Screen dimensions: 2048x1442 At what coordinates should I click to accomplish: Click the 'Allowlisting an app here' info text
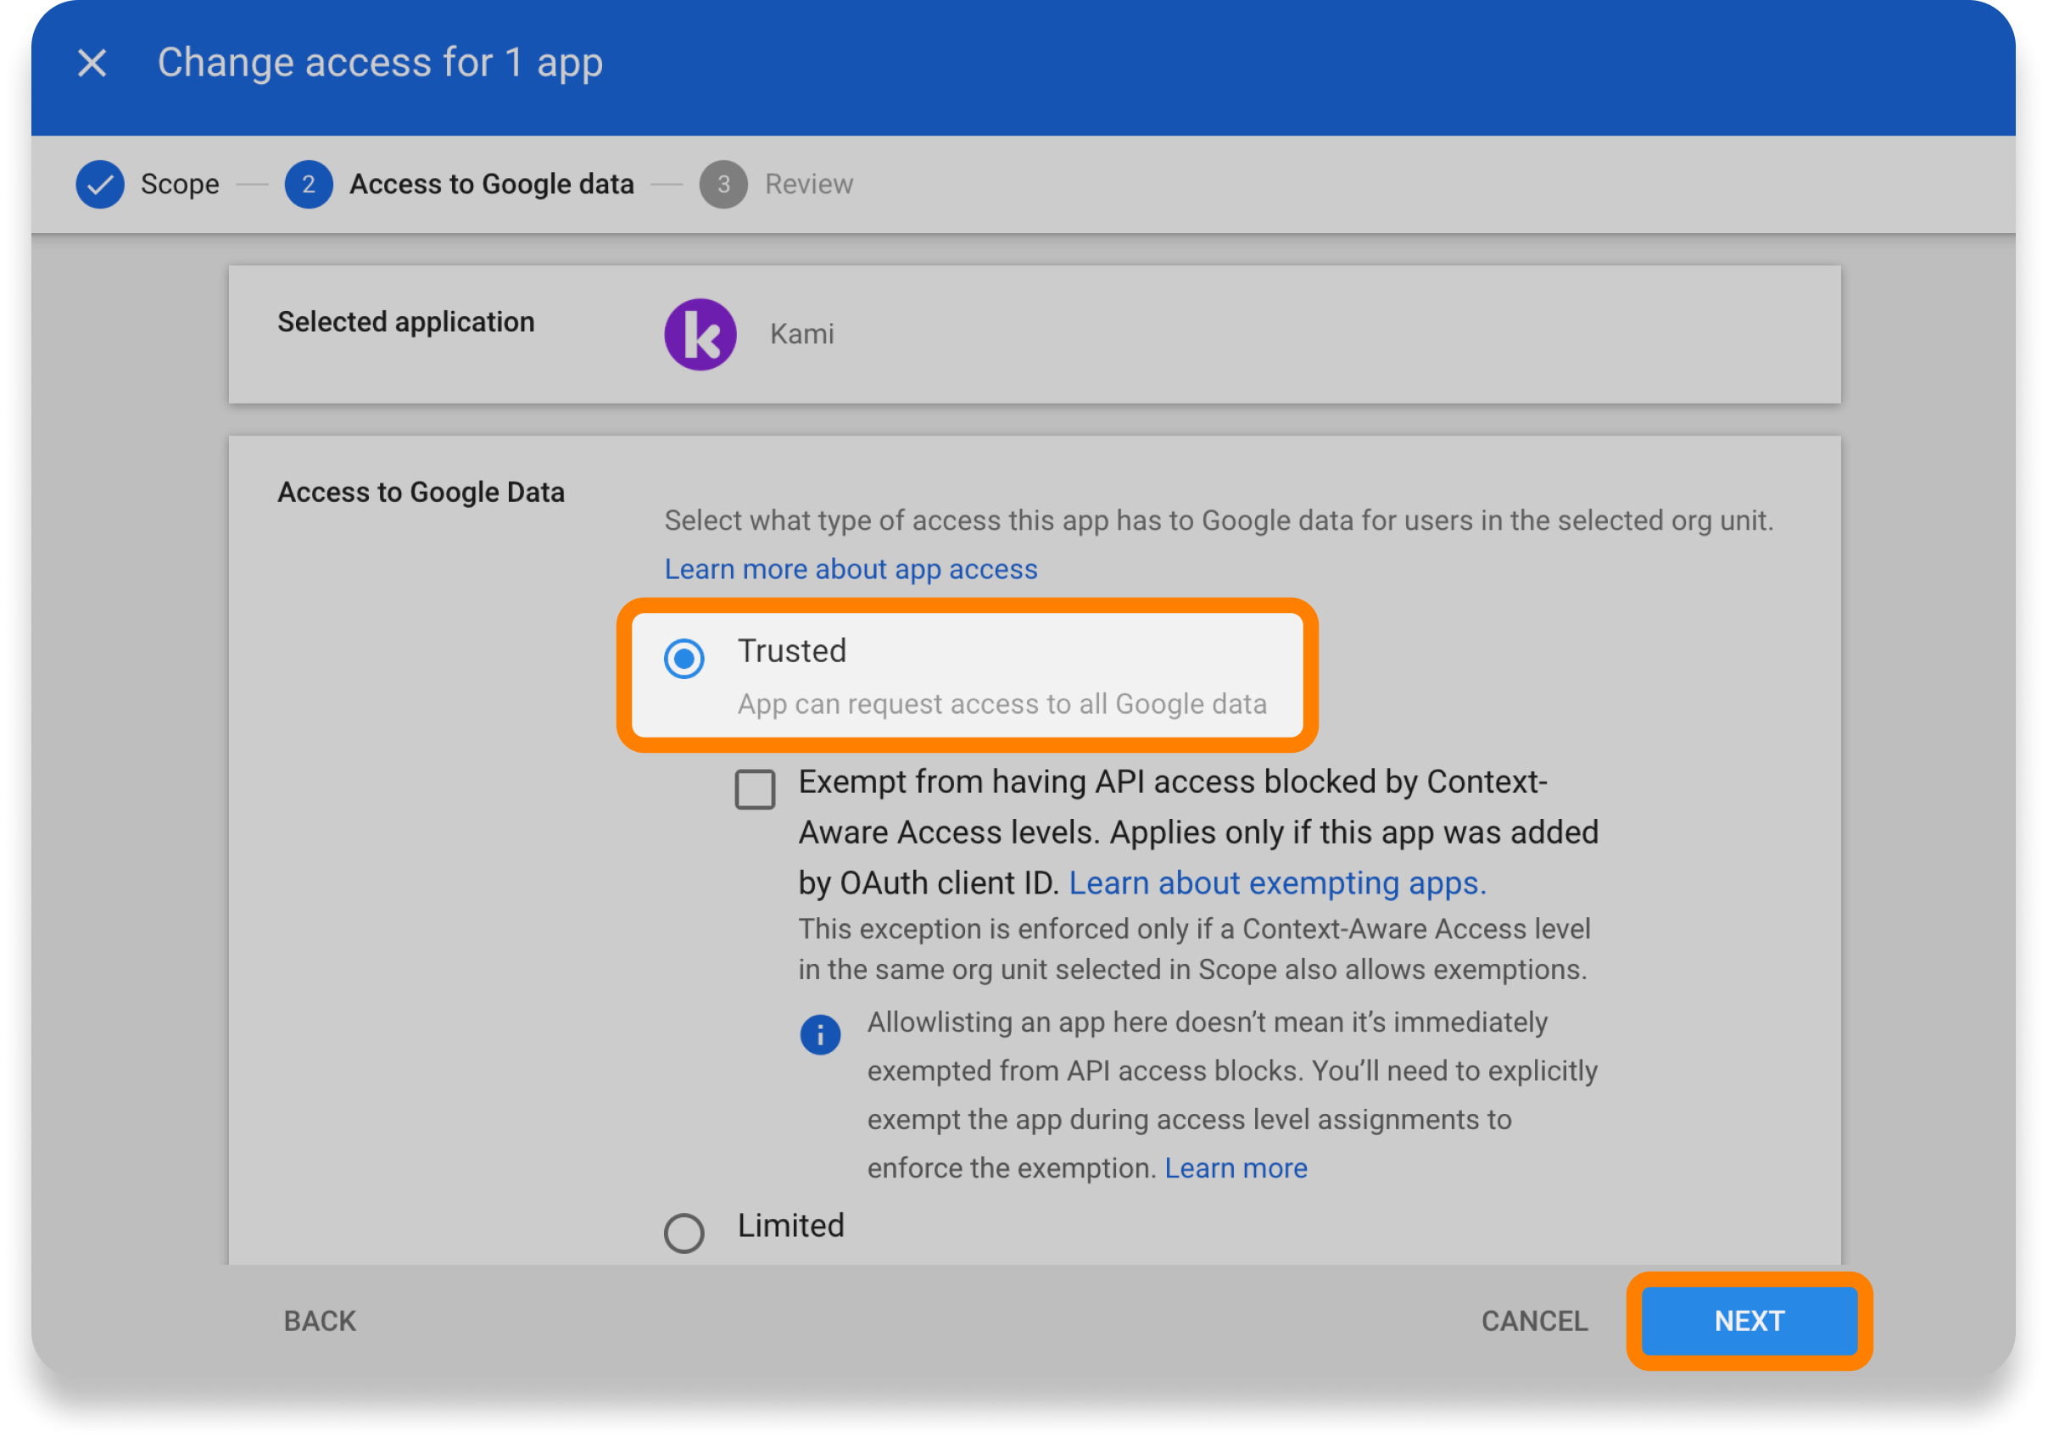tap(1234, 1096)
